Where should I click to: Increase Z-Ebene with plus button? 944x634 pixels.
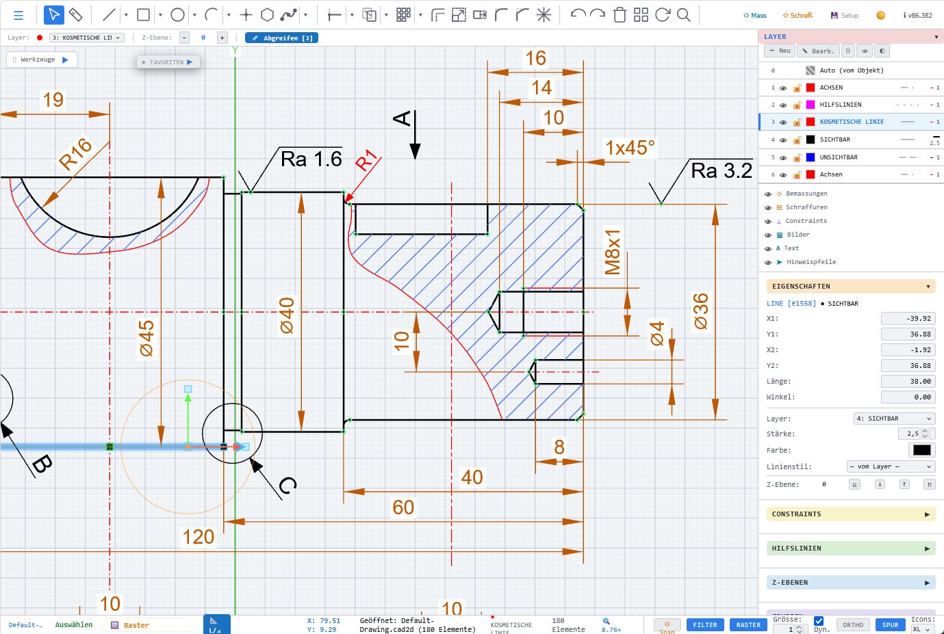222,38
